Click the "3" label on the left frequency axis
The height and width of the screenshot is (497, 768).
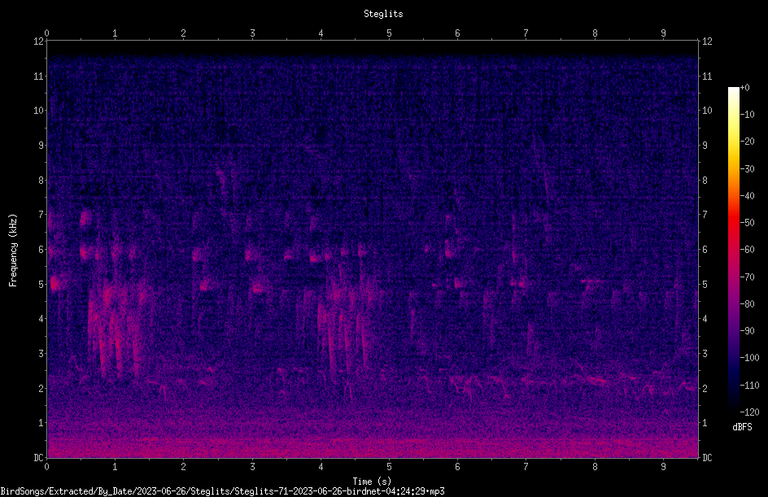coord(41,354)
